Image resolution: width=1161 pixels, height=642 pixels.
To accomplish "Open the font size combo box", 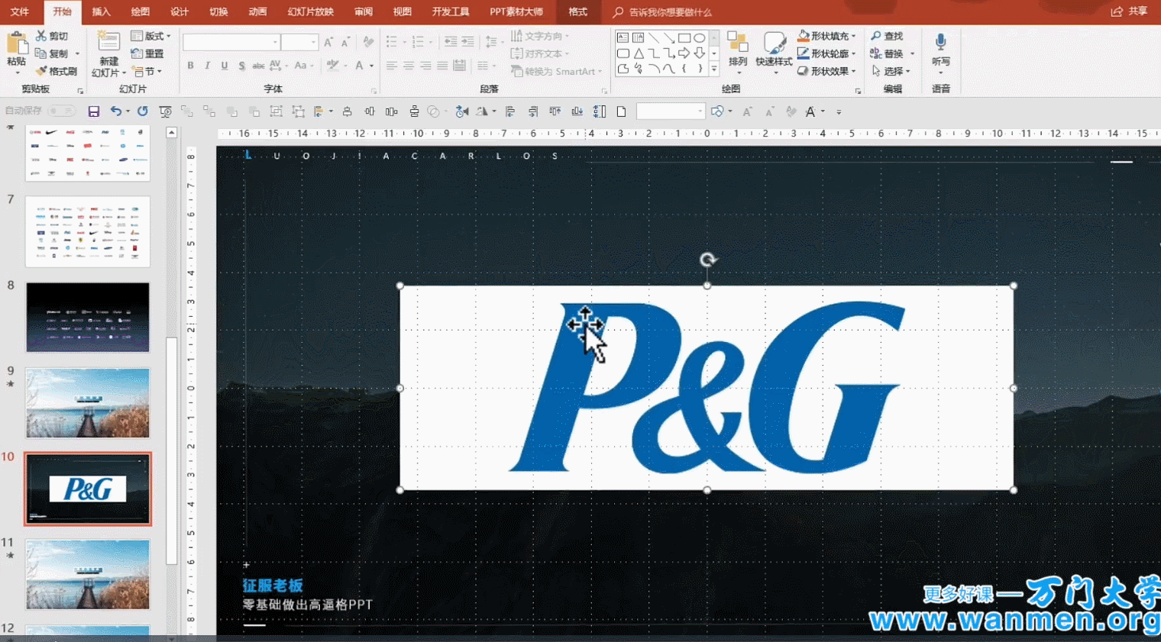I will tap(299, 42).
